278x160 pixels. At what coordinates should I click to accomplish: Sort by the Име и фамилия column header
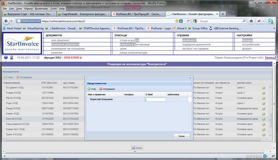104,94
